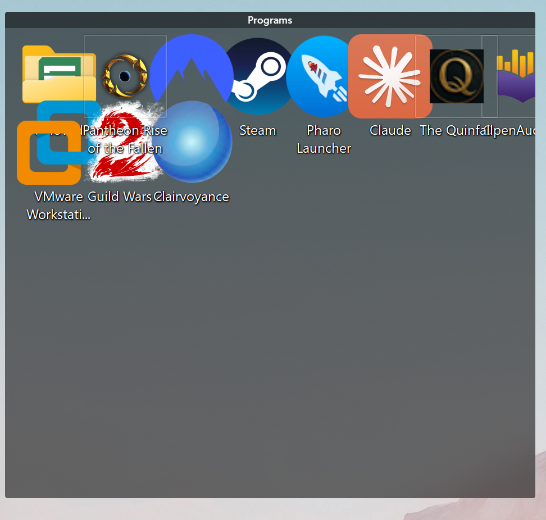
Task: Click the Guild Wars text label
Action: pyautogui.click(x=120, y=197)
